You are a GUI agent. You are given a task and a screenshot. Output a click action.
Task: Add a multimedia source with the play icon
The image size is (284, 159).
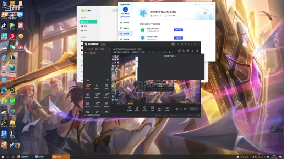coord(152,109)
